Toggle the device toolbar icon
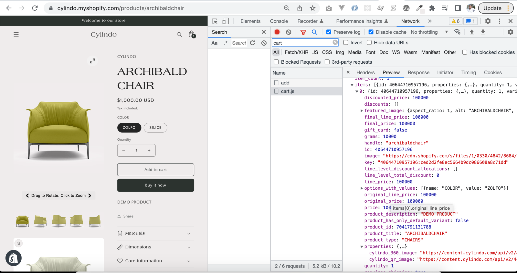 tap(226, 21)
